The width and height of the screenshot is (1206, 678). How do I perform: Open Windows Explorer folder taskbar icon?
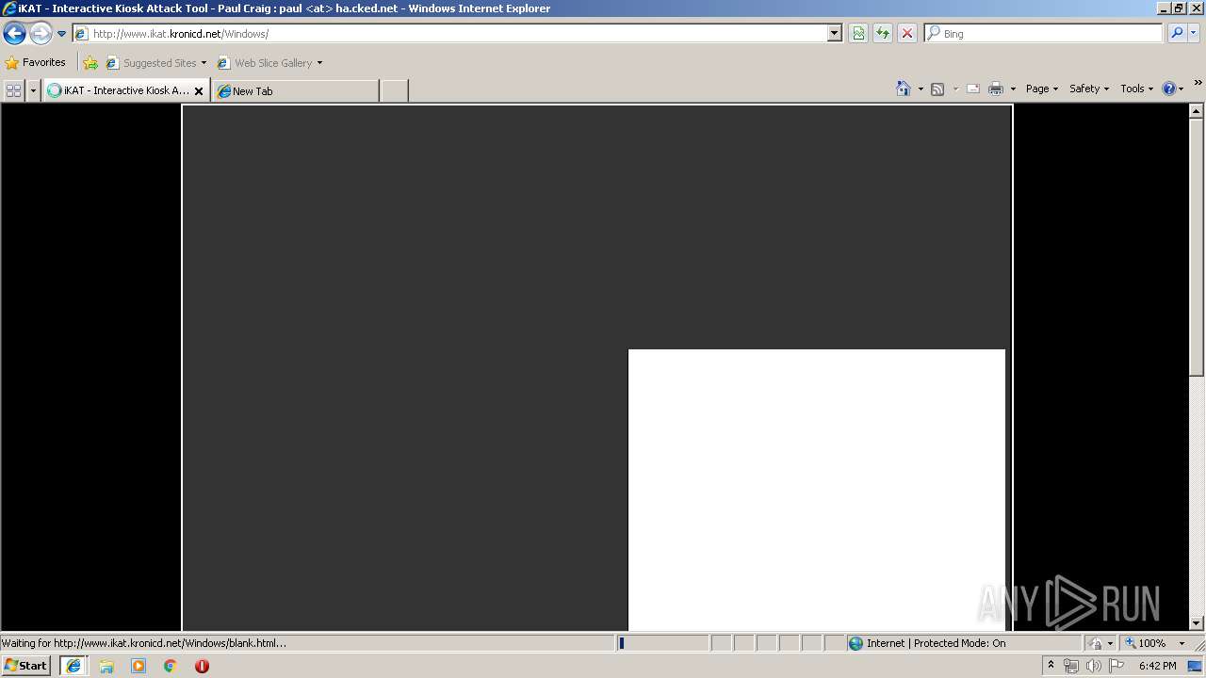coord(106,666)
